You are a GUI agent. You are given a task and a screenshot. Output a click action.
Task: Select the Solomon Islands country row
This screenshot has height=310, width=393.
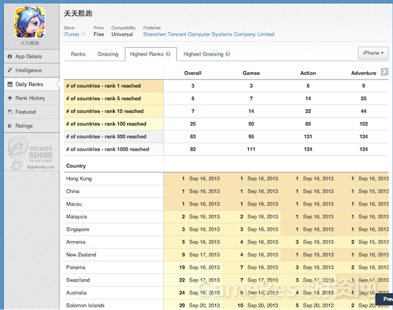point(226,304)
